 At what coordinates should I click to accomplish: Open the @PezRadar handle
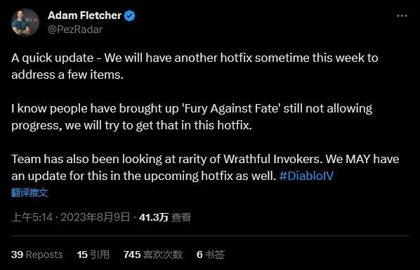pos(75,30)
